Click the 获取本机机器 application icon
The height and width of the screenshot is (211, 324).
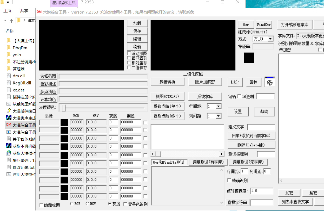[x=9, y=146]
